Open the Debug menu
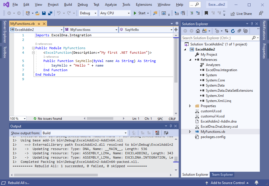 83,5
